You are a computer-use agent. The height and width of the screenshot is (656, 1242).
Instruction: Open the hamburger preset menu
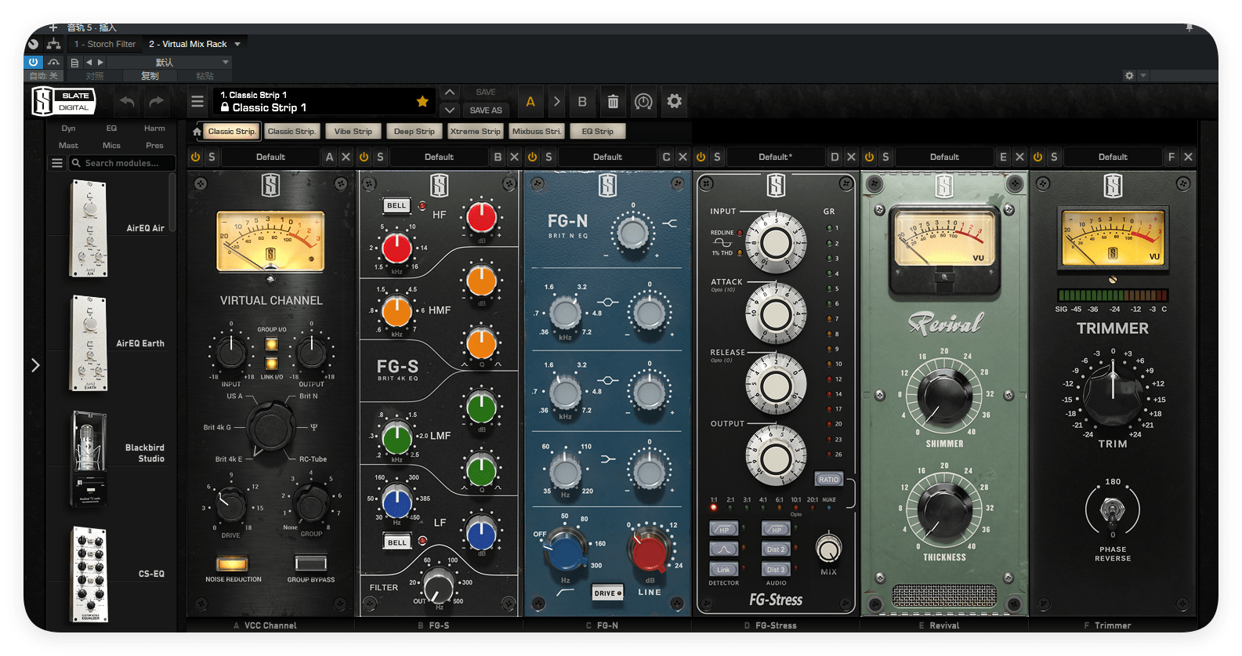click(197, 102)
